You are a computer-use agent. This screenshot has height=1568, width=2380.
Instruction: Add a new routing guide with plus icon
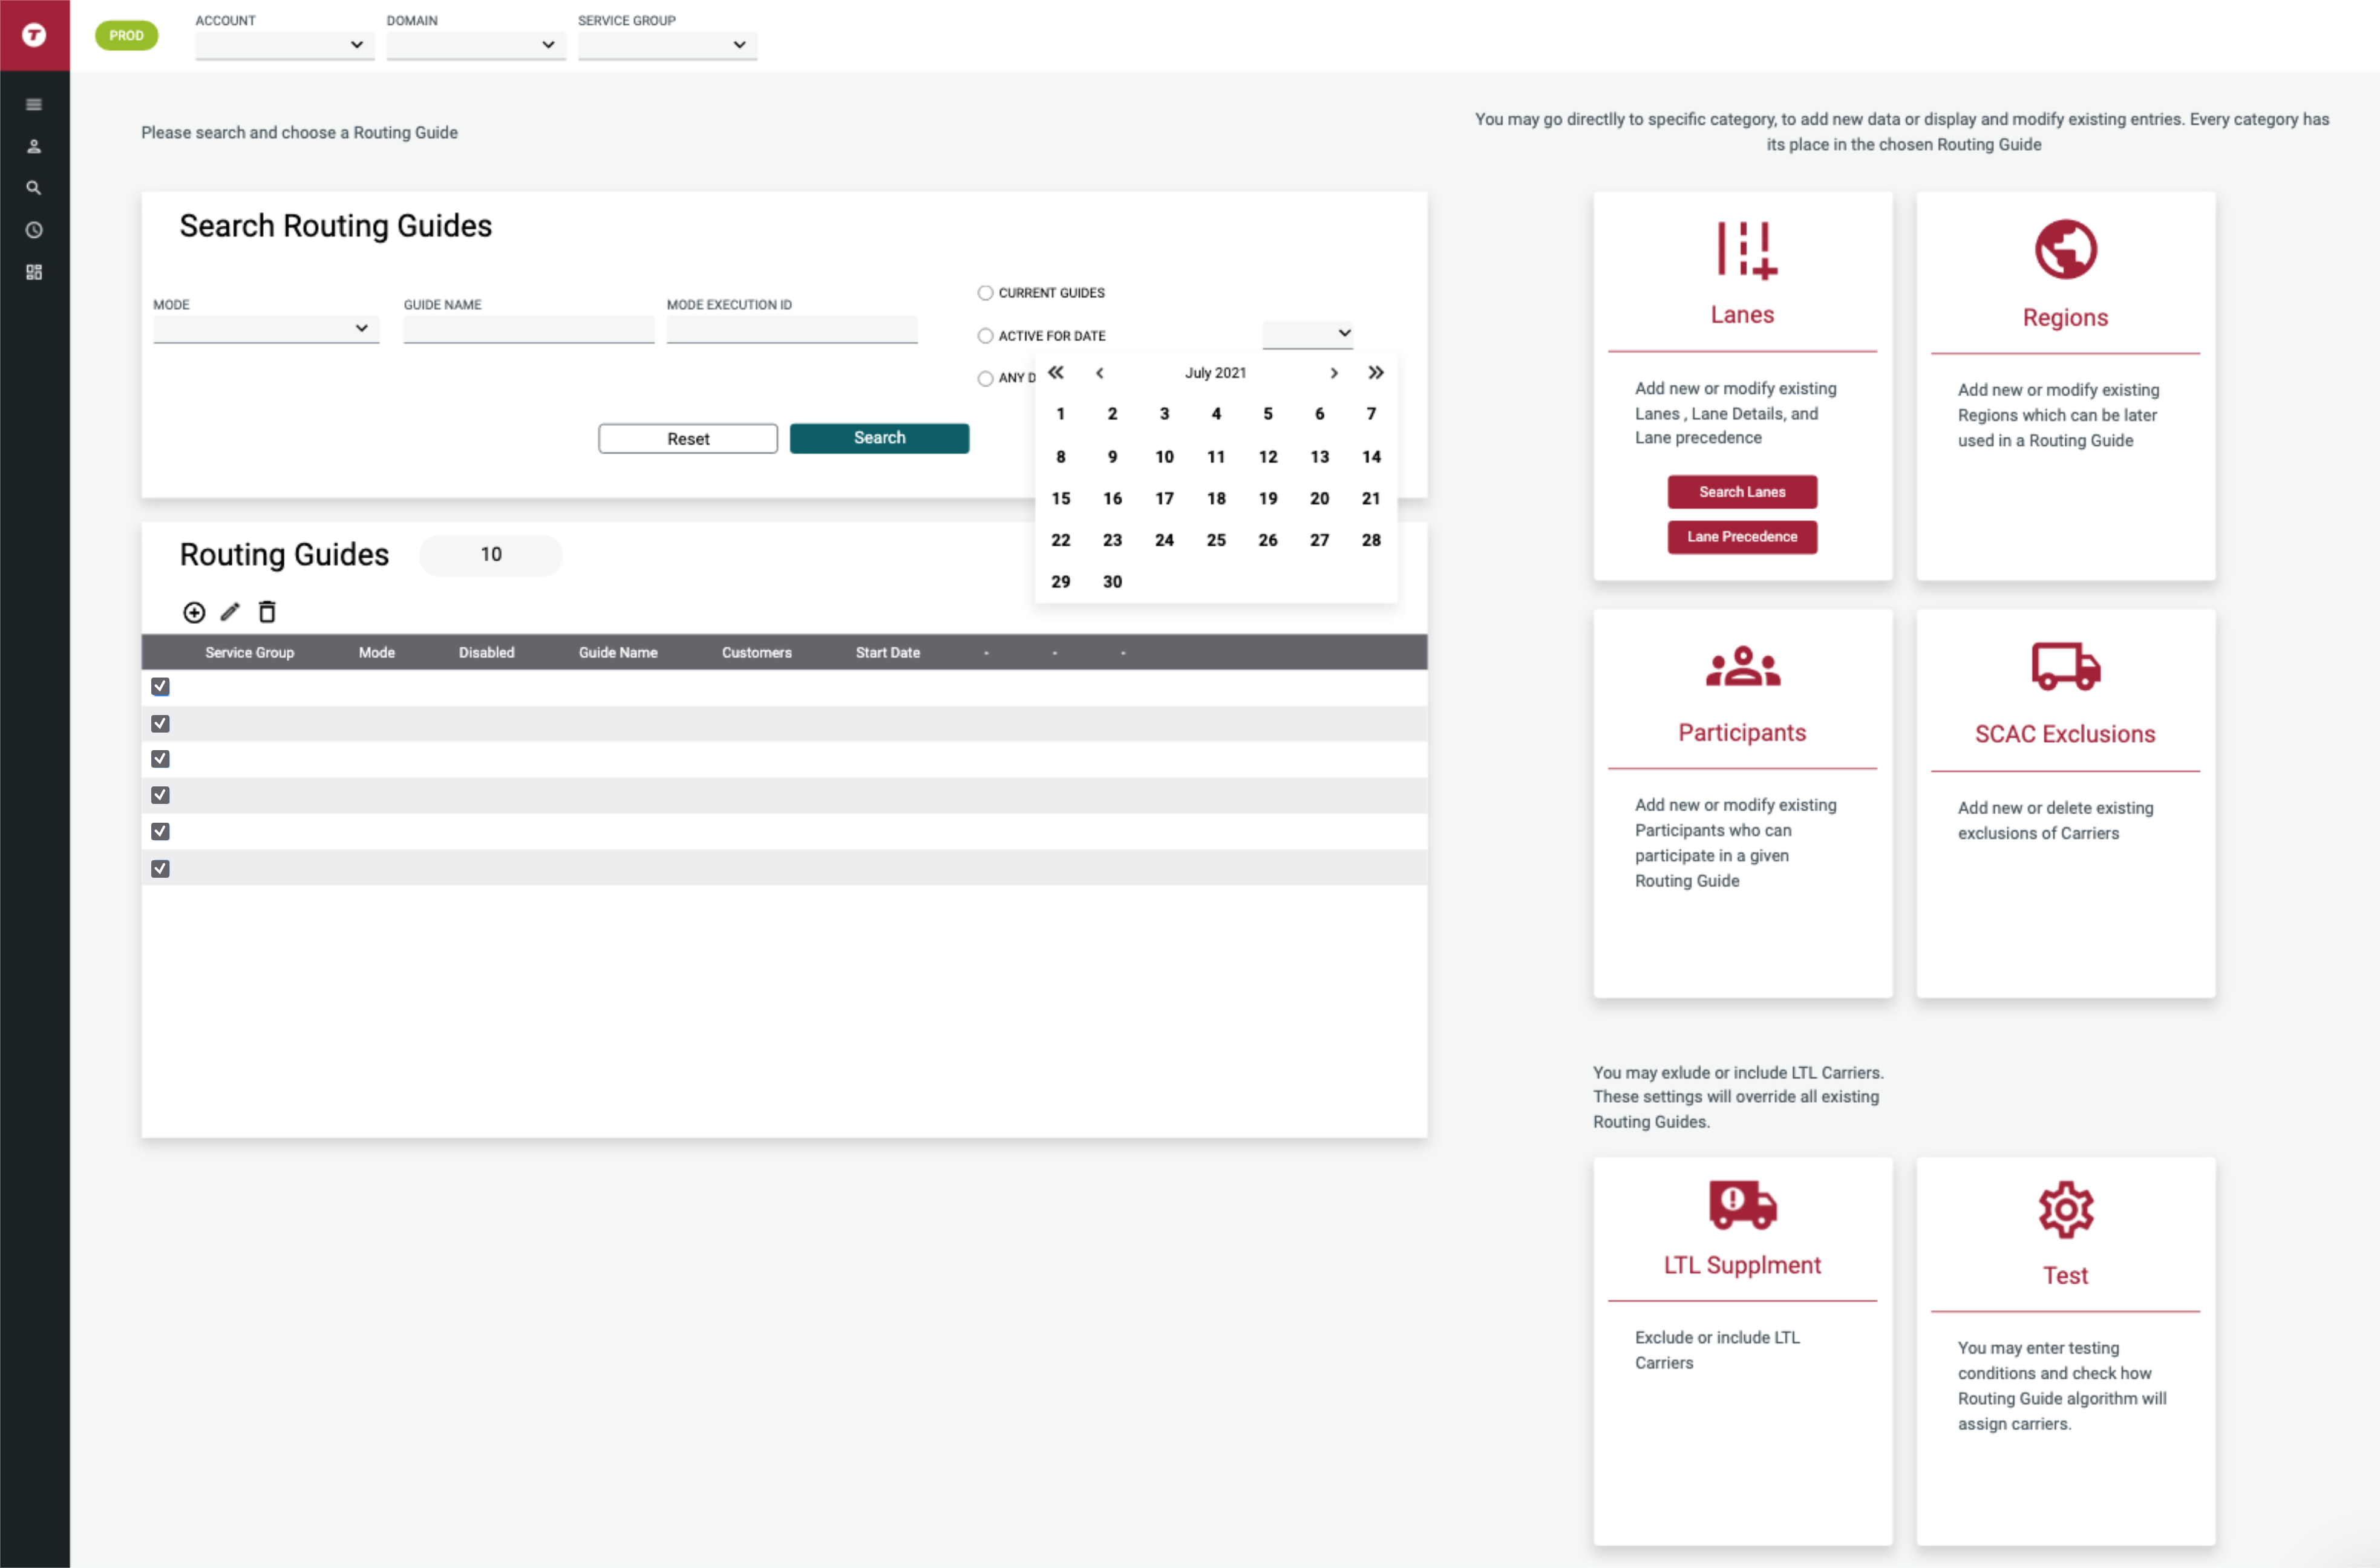pos(194,612)
